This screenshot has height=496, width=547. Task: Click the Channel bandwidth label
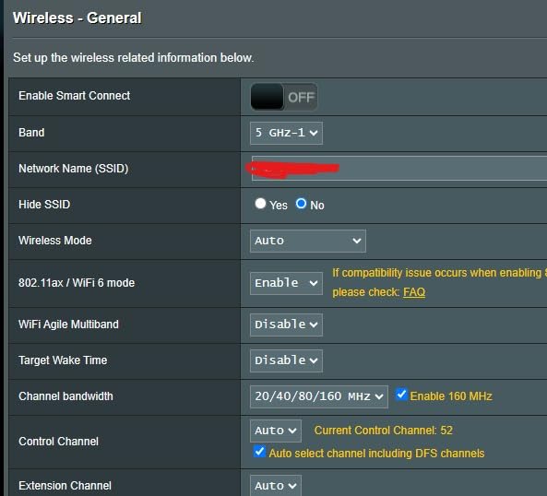(x=65, y=396)
